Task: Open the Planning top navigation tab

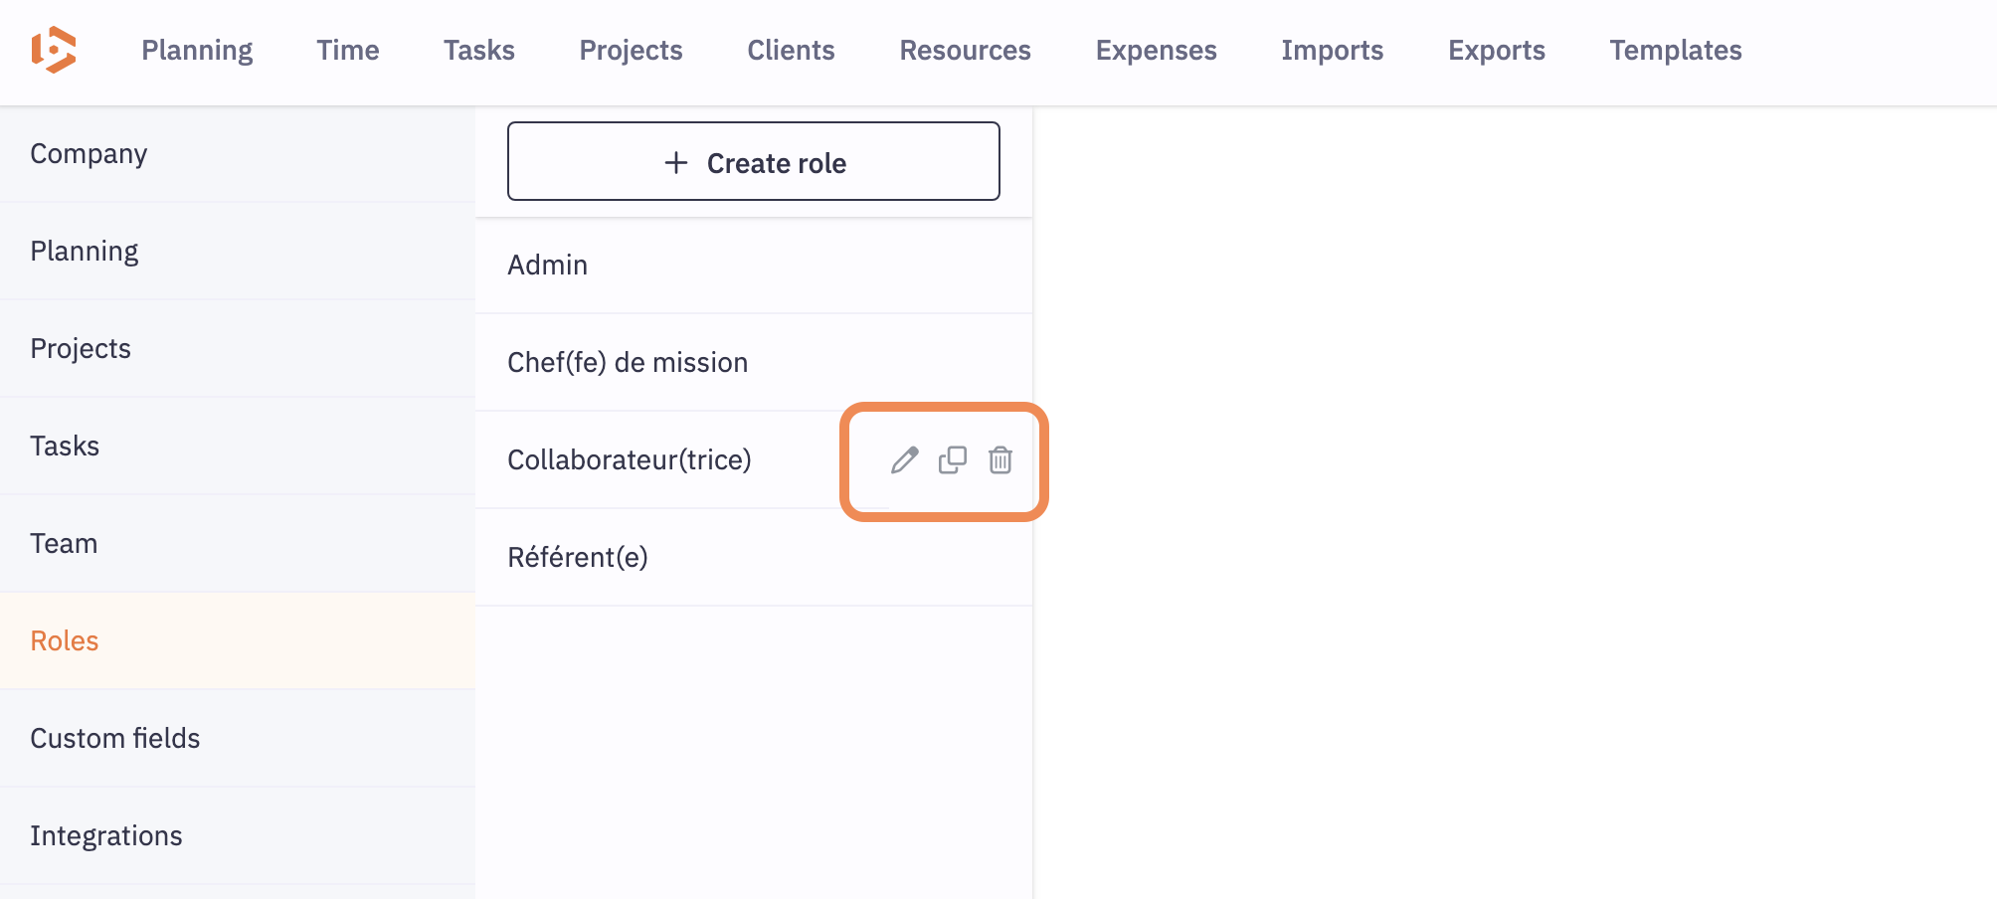Action: (197, 51)
